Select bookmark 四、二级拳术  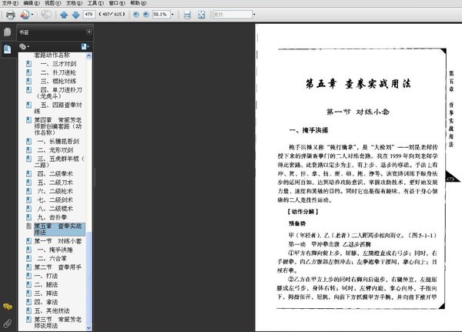coord(55,173)
